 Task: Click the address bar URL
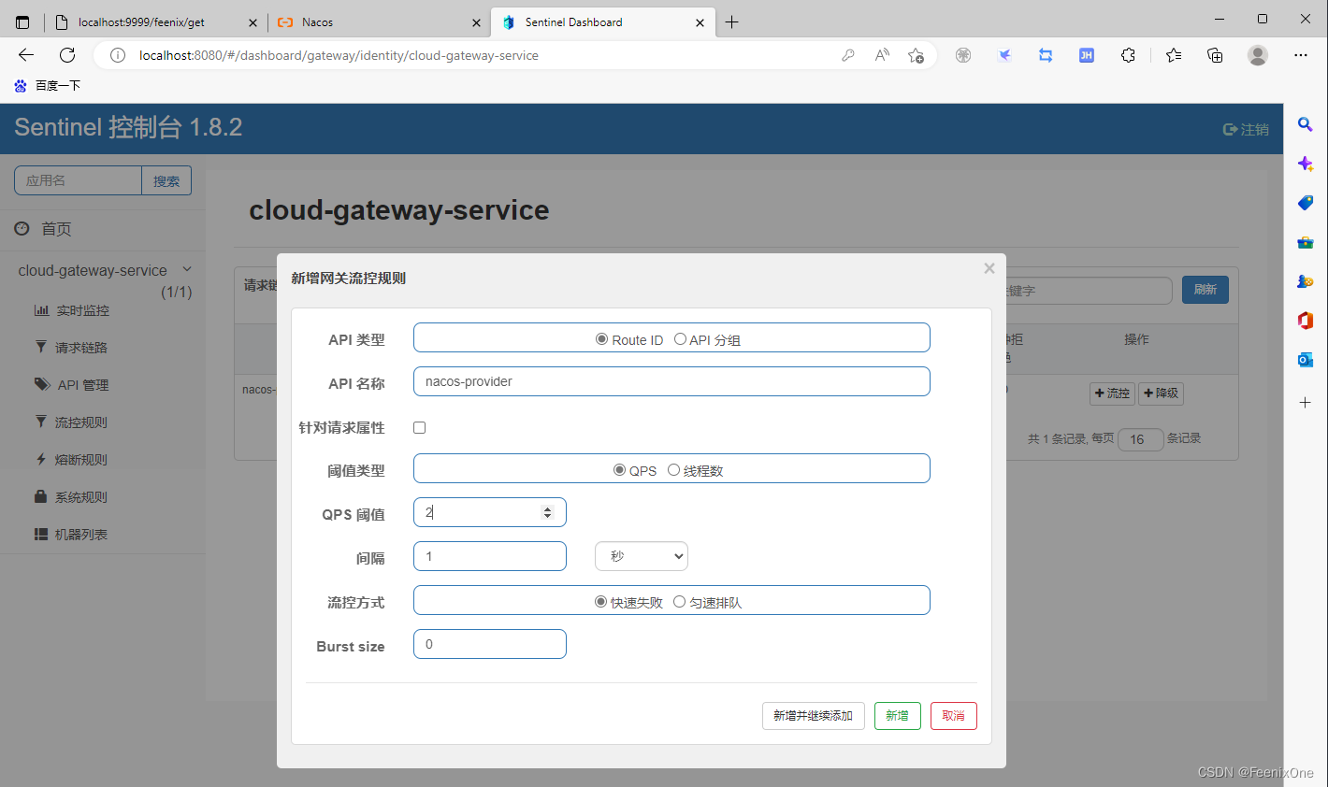339,55
